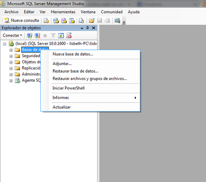The height and width of the screenshot is (182, 206).
Task: Expand the Replicación folder
Action: pos(11,68)
